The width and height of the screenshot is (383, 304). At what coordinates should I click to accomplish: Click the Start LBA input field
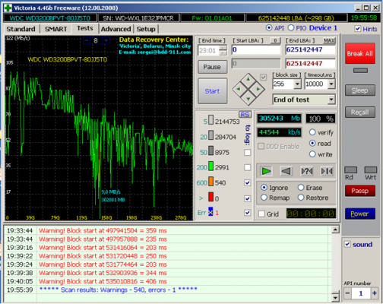coord(256,49)
